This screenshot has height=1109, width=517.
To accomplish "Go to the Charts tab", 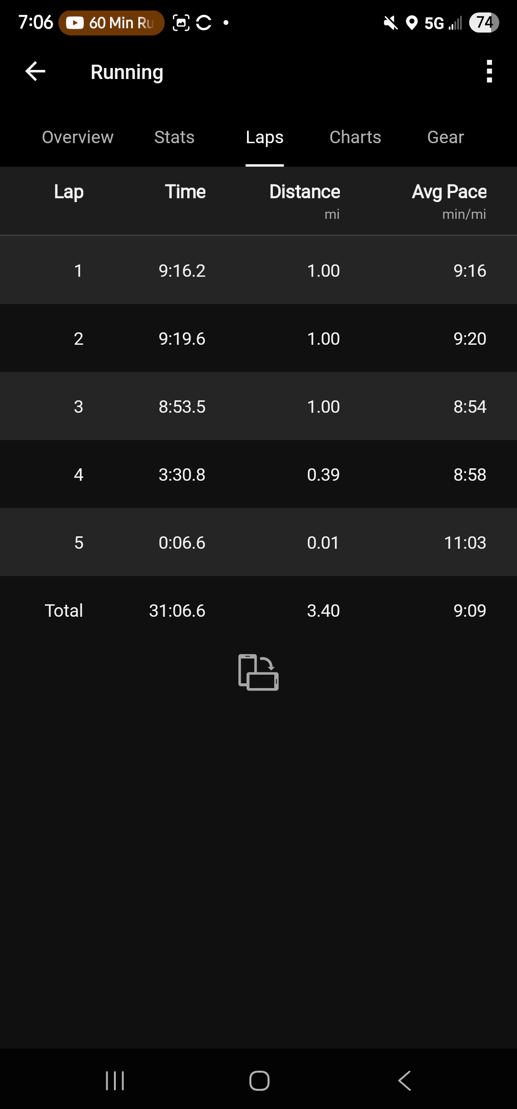I will [355, 137].
